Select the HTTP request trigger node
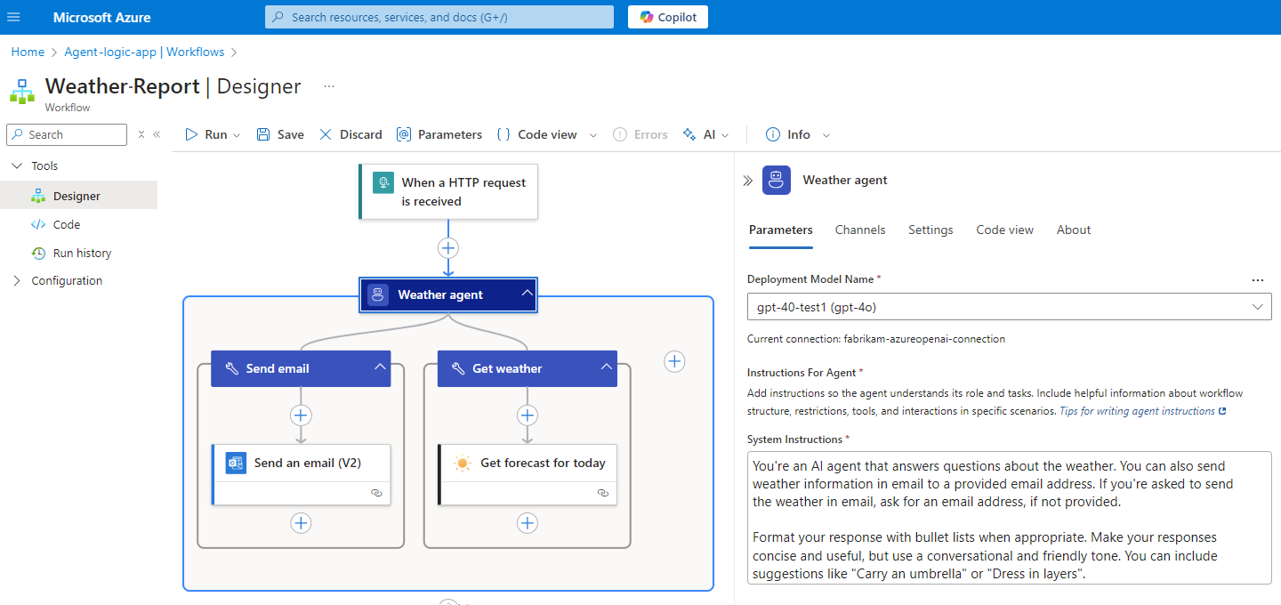Screen dimensions: 1281x605 (x=448, y=191)
